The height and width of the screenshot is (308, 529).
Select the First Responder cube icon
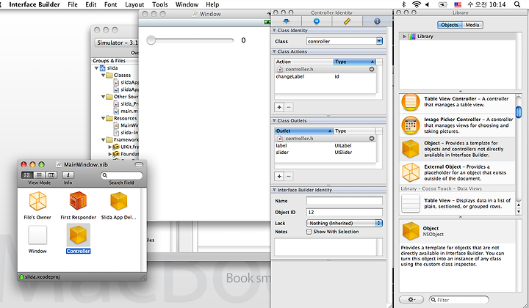pos(79,201)
